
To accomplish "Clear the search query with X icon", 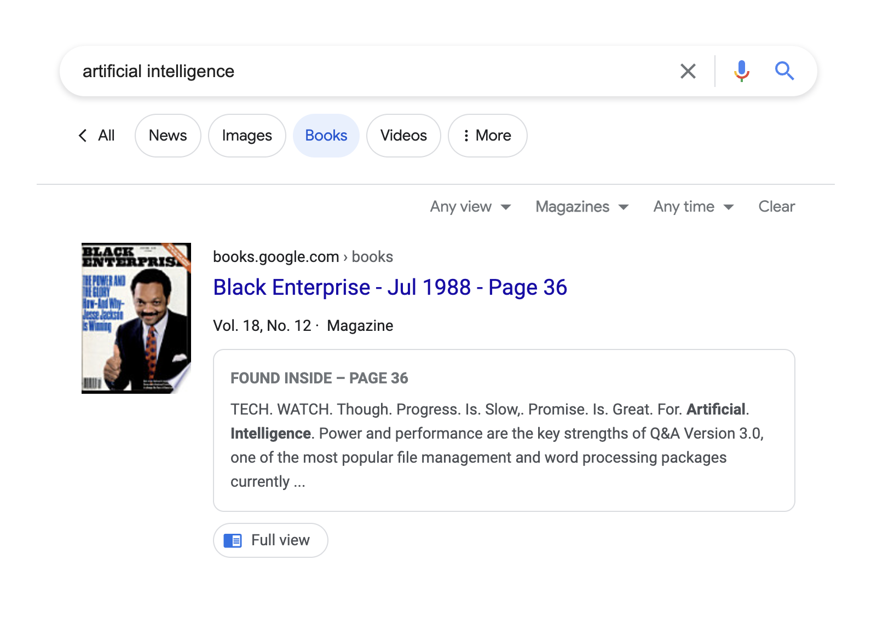I will (x=688, y=71).
